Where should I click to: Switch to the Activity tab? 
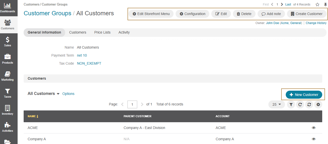point(124,32)
